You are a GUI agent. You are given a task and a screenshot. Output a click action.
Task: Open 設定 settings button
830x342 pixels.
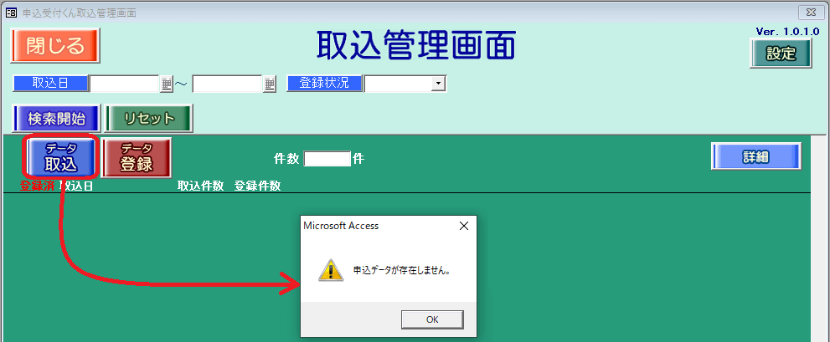pos(781,54)
